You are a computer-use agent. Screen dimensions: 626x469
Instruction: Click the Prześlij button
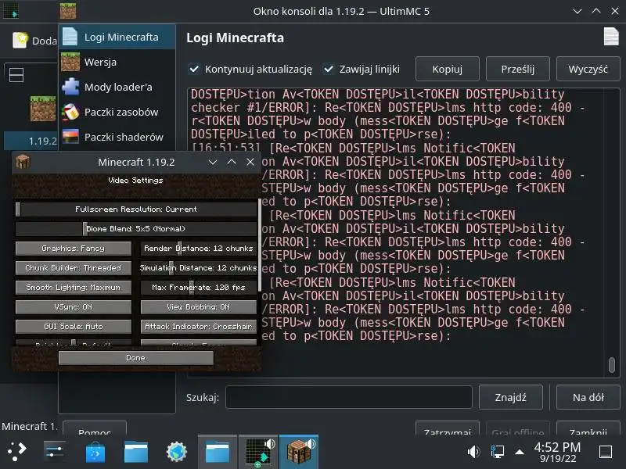[x=518, y=69]
